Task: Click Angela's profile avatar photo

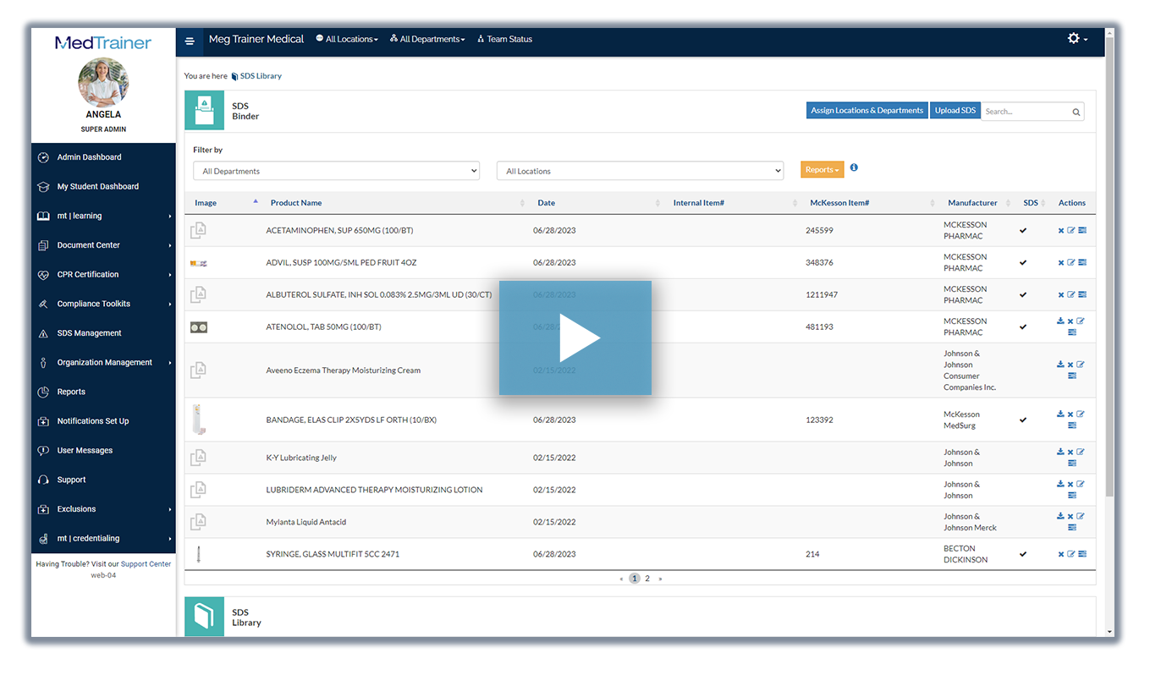Action: coord(103,82)
